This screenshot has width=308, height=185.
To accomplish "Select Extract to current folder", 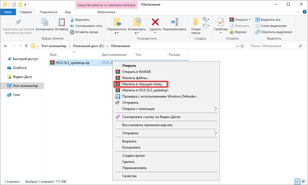I will coord(142,84).
